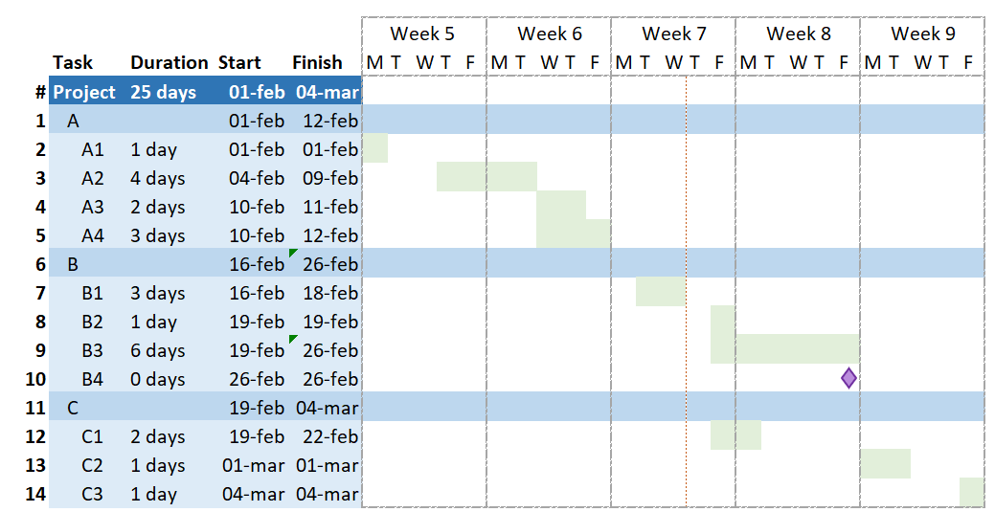Select the A2 task's green Gantt bar
Viewport: 995px width, 512px height.
(x=486, y=177)
